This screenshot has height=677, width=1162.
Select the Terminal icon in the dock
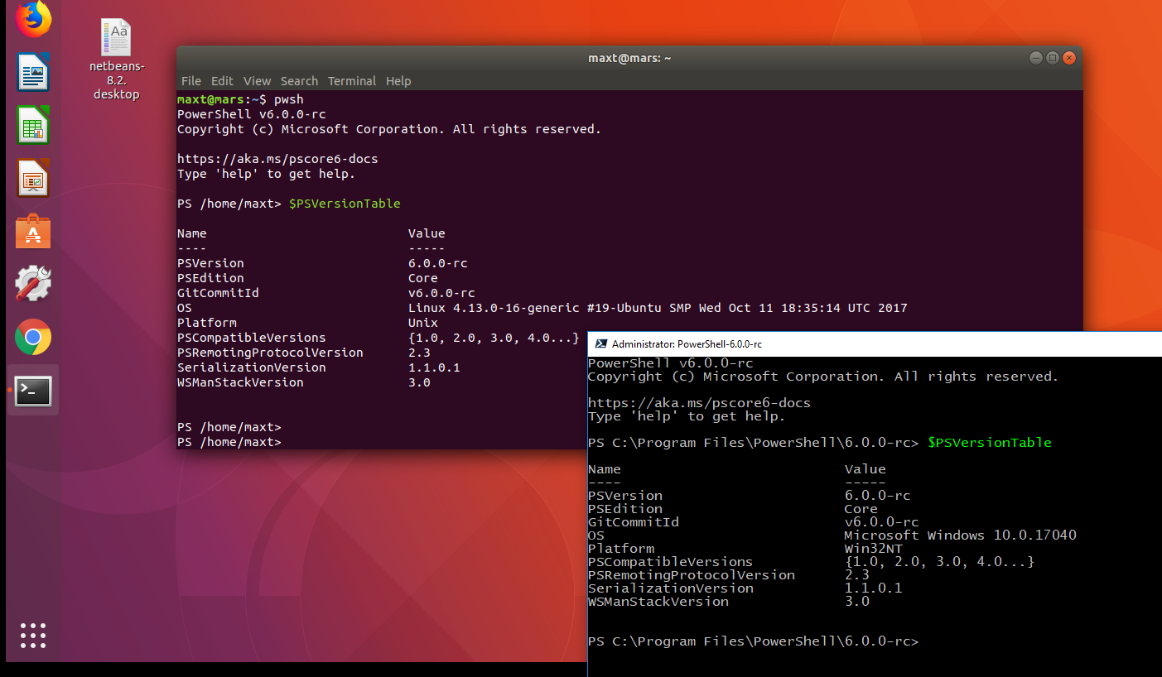click(x=33, y=390)
